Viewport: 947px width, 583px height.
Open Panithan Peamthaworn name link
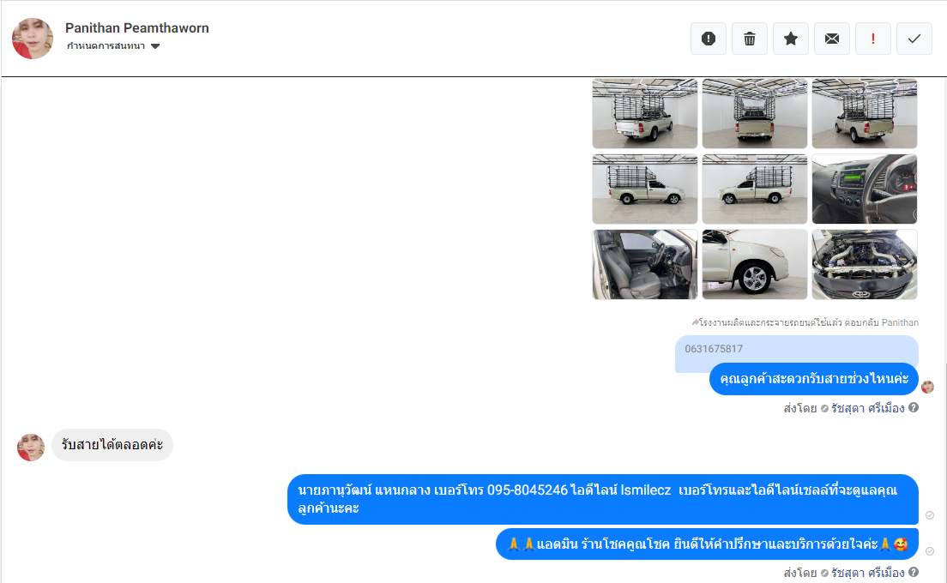tap(137, 27)
